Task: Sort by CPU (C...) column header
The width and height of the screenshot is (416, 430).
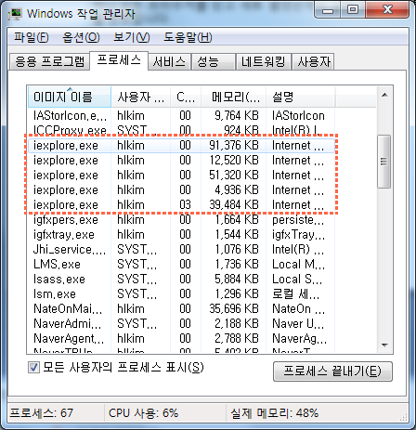Action: click(186, 97)
